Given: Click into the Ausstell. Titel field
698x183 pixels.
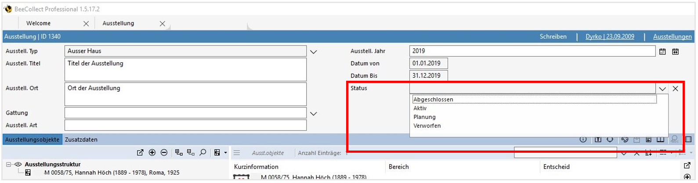Looking at the screenshot, I should (185, 69).
